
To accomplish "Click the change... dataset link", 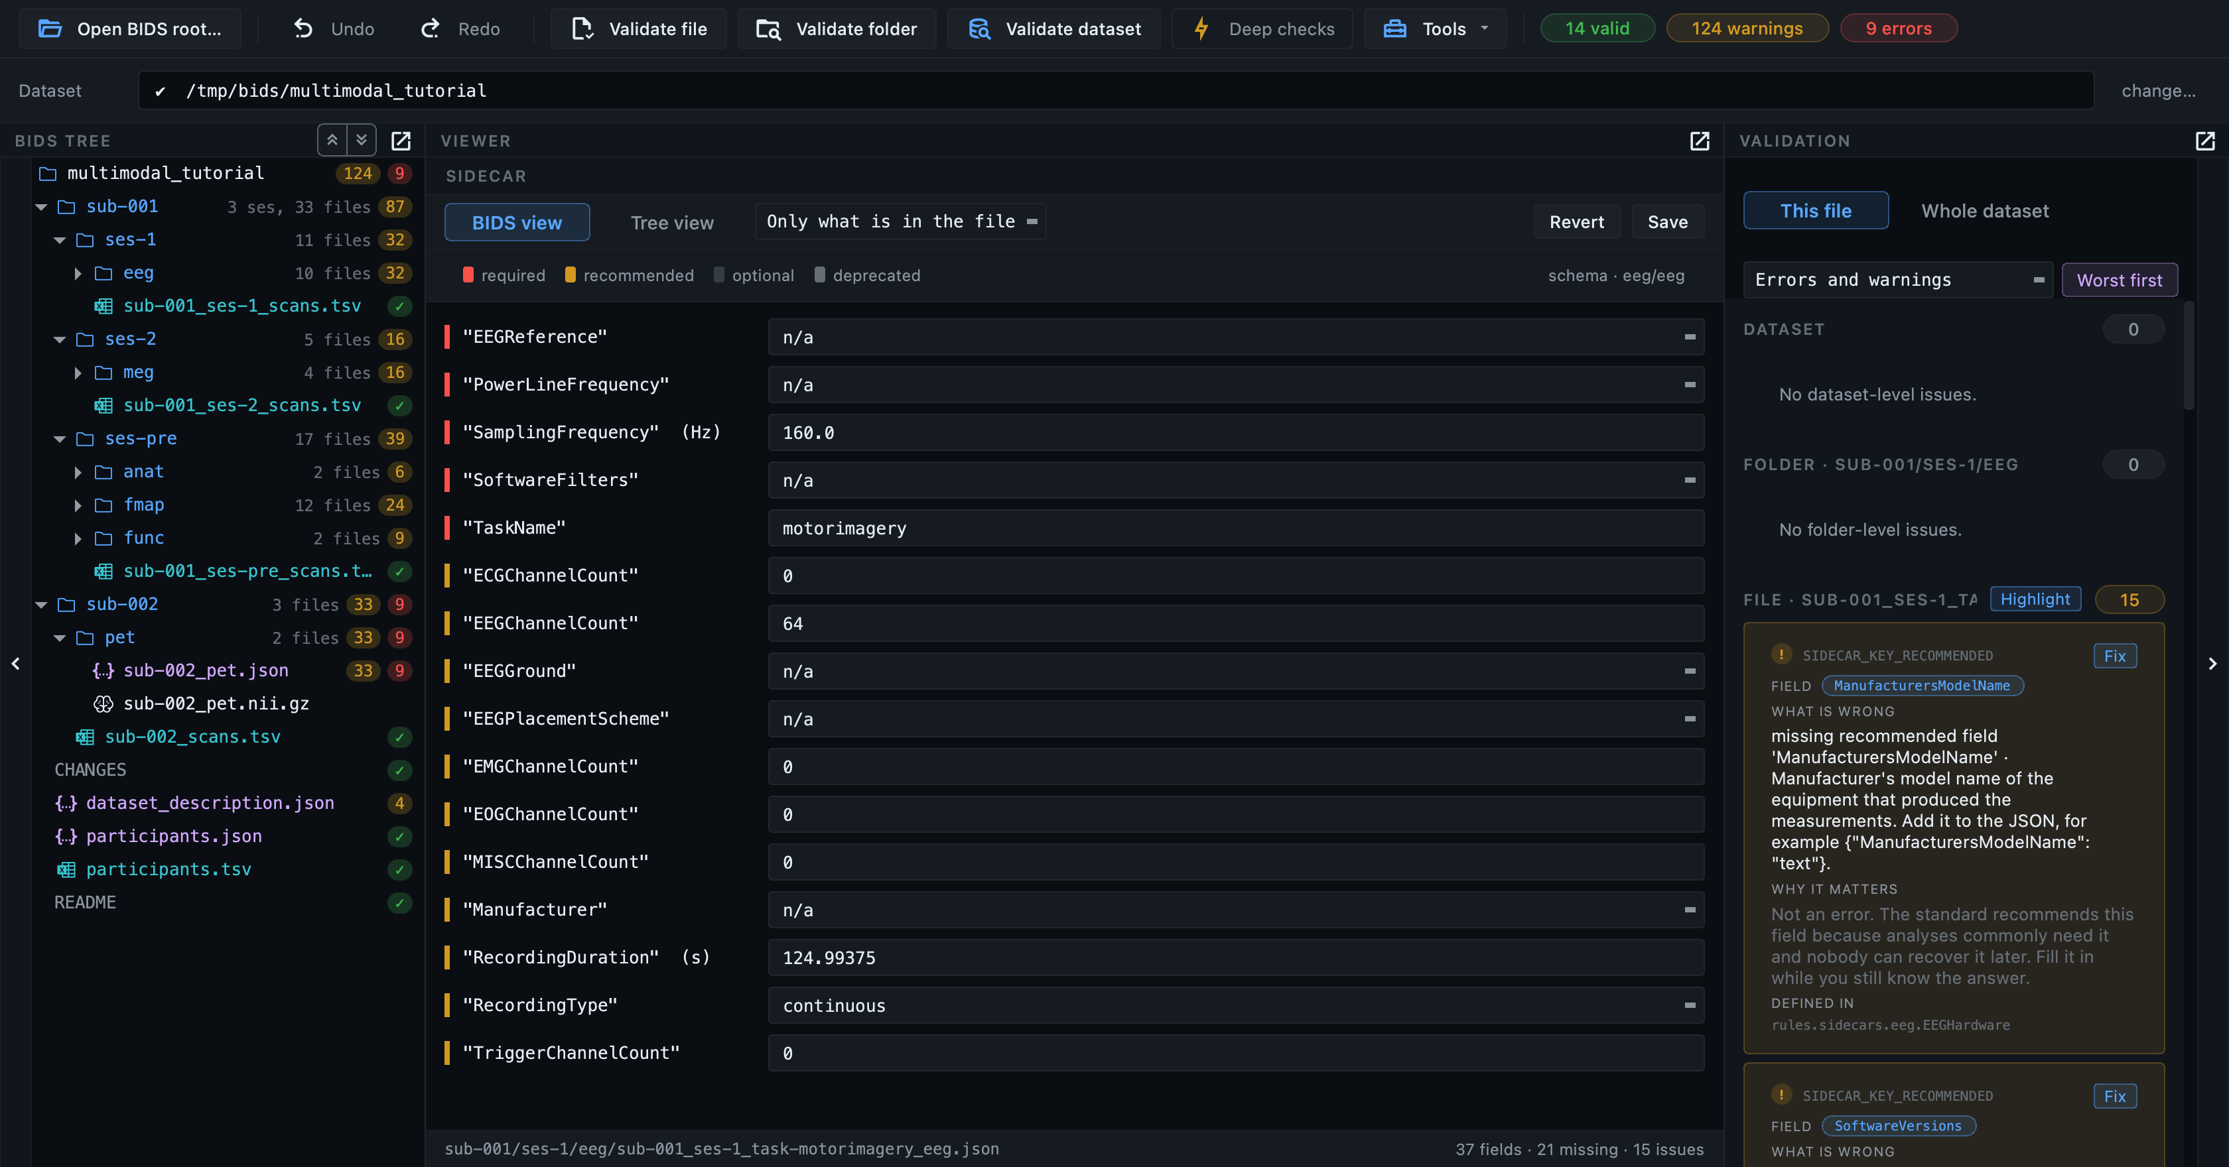I will (2158, 90).
